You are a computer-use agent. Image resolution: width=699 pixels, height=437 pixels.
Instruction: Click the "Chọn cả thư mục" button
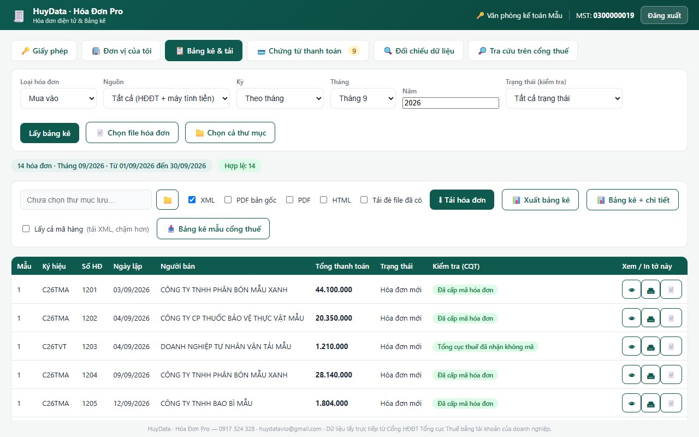pos(230,133)
